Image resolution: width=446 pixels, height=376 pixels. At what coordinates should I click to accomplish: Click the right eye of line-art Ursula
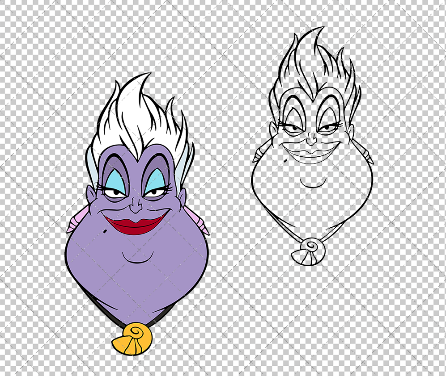[329, 128]
